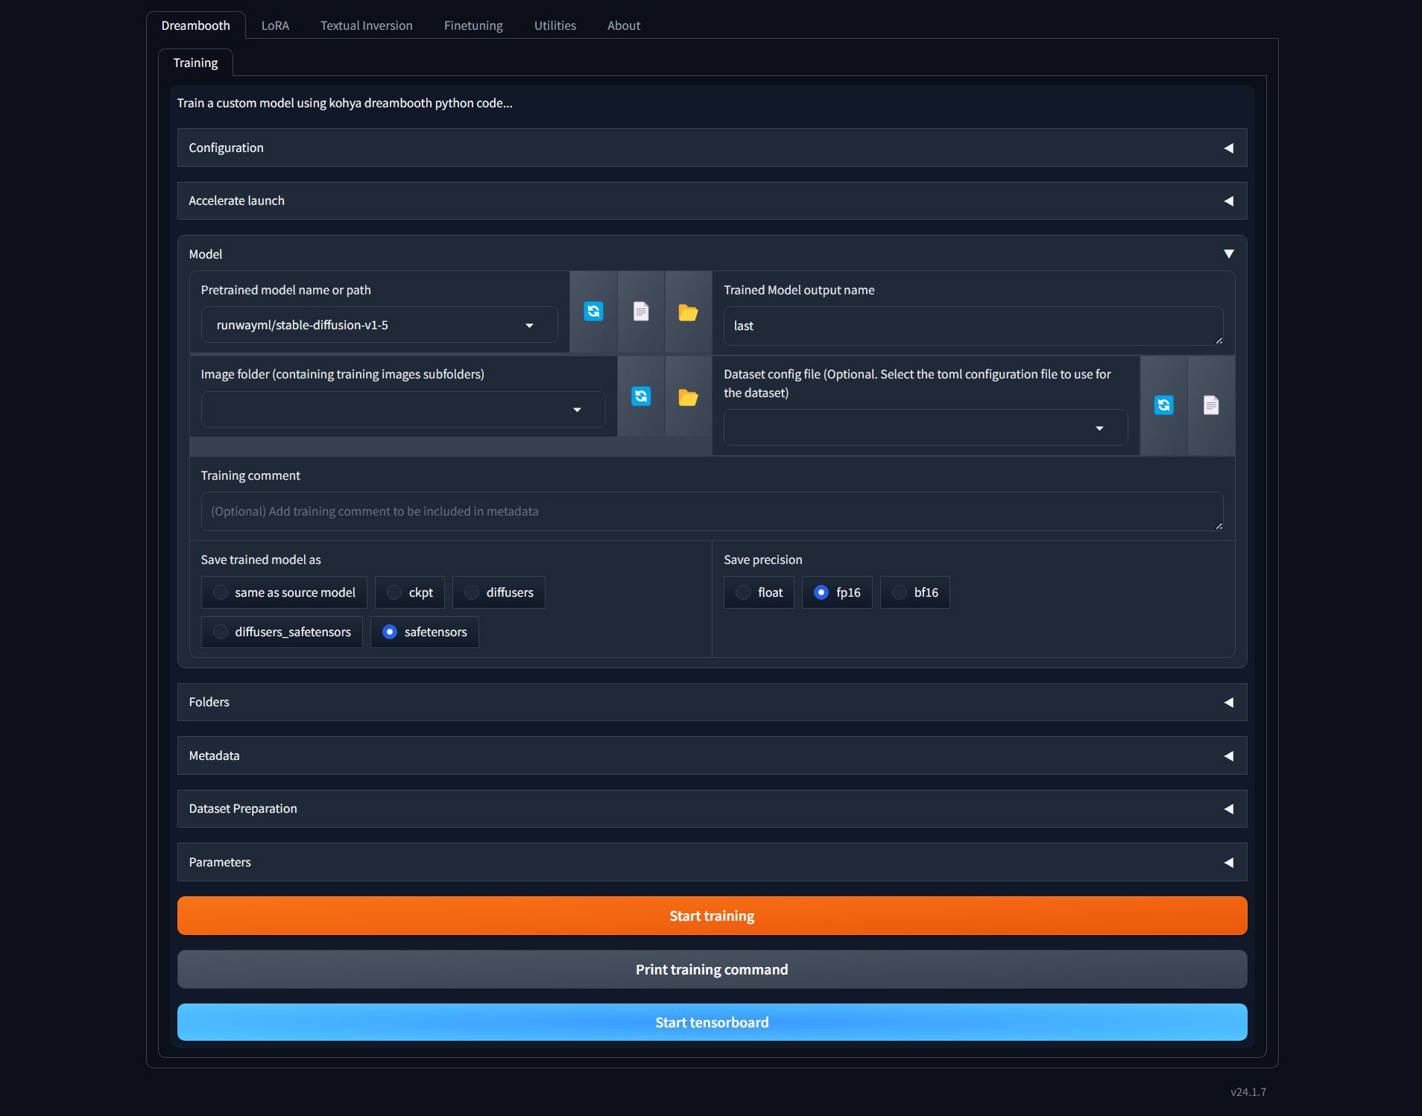Choose diffusers_safetensors save format
Screen dimensions: 1422x1116
click(x=282, y=632)
